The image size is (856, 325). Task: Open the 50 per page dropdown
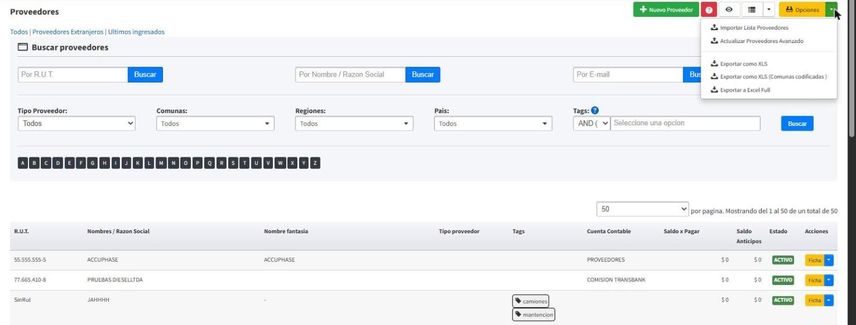coord(642,209)
